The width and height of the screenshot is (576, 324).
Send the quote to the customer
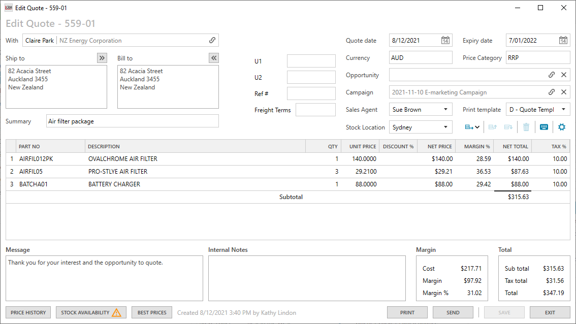pyautogui.click(x=453, y=312)
